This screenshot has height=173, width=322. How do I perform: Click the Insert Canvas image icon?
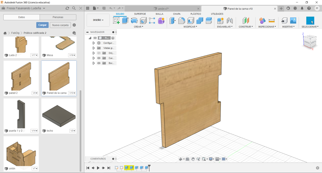[x=293, y=21]
